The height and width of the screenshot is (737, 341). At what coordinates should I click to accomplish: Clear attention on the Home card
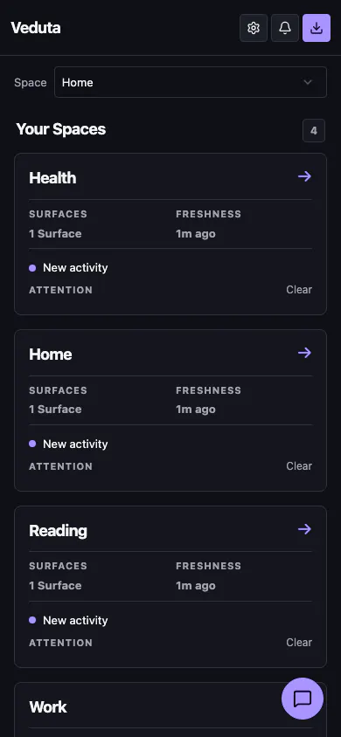[x=299, y=465]
